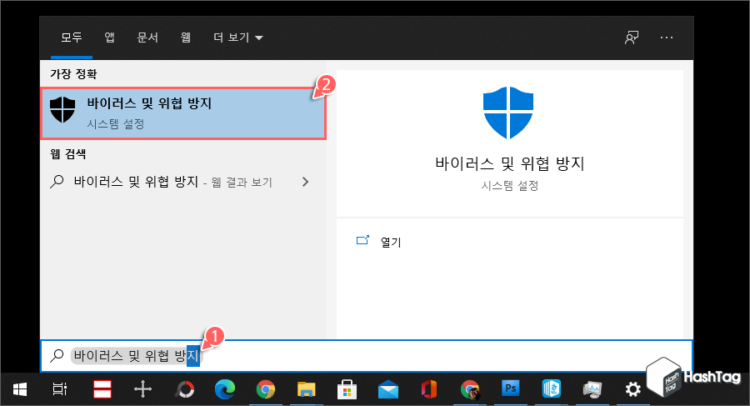Screen dimensions: 750x406
Task: Open the cross-arrows move tool app
Action: pos(142,389)
